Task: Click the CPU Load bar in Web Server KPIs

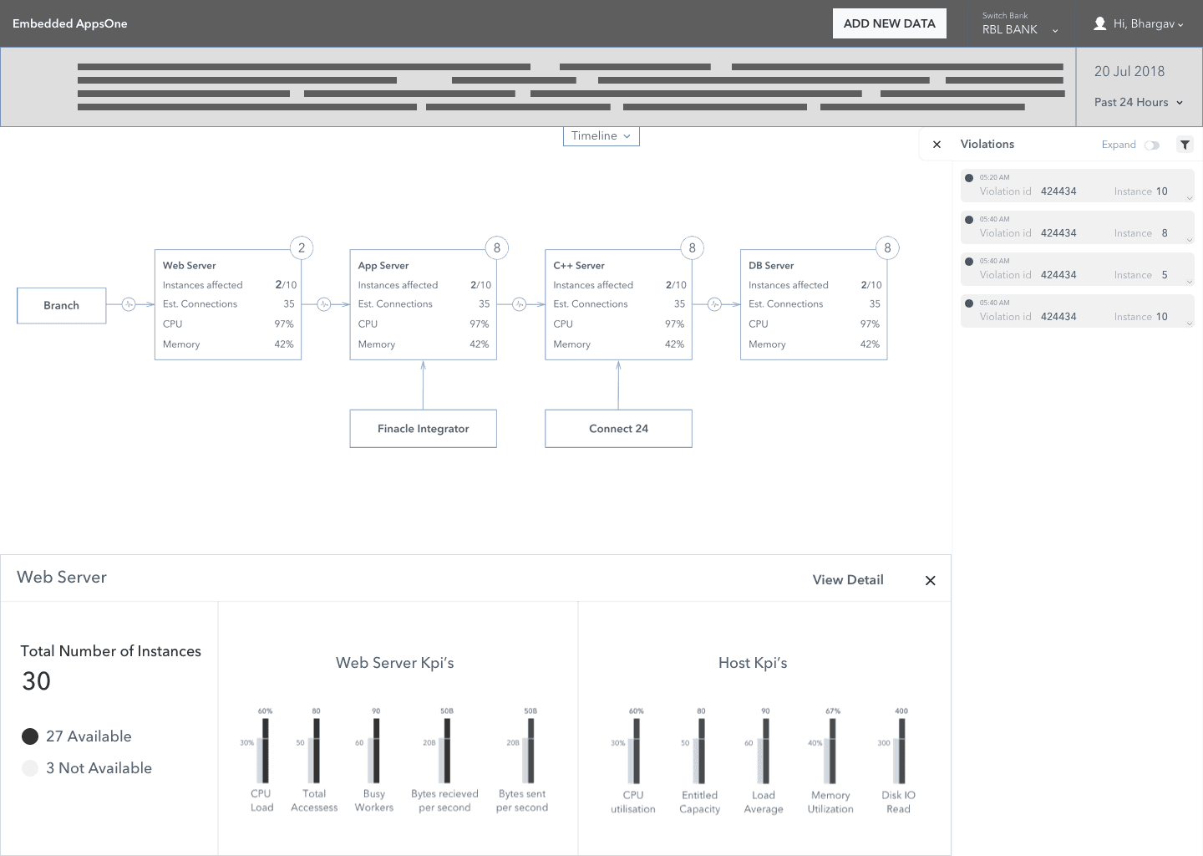Action: pyautogui.click(x=263, y=749)
